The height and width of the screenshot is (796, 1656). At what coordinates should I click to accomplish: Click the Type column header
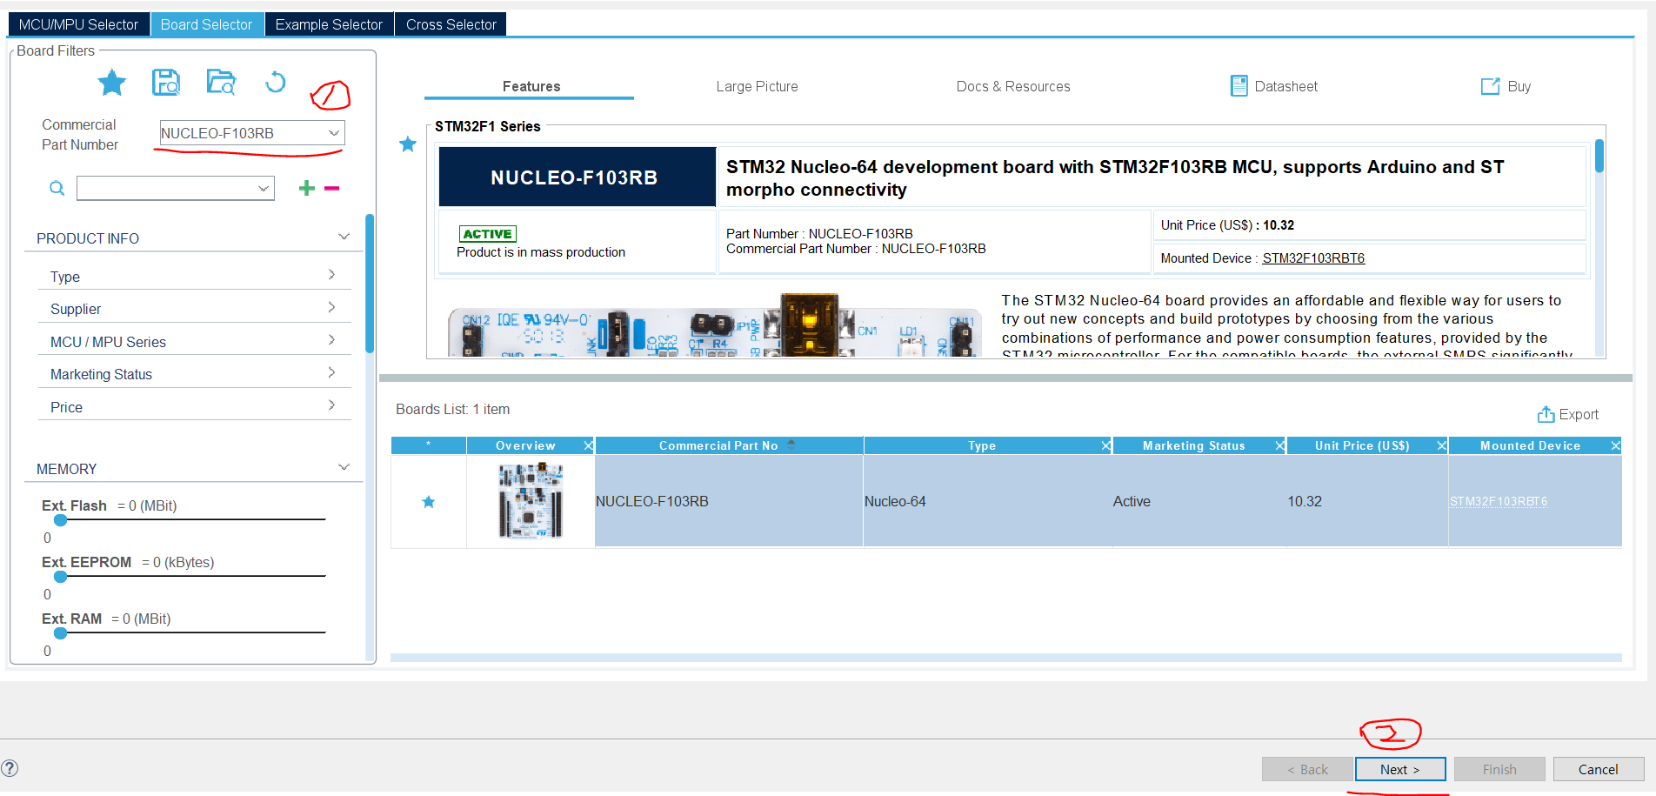click(x=982, y=445)
